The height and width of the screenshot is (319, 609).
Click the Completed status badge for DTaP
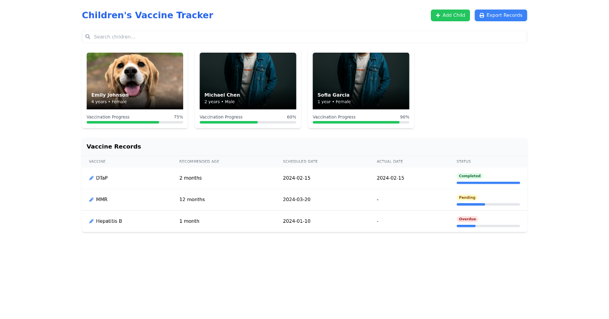tap(469, 176)
